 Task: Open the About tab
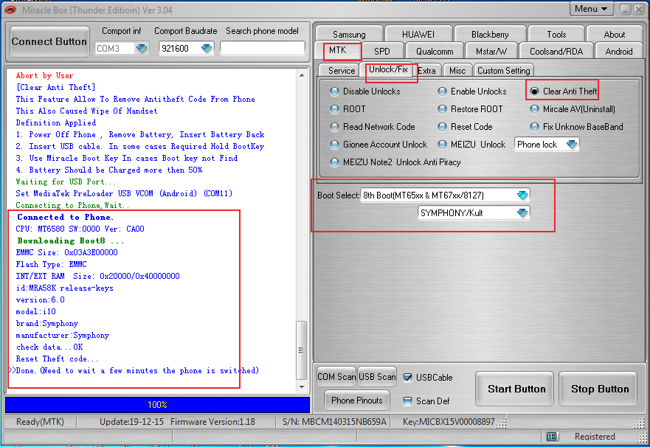coord(615,35)
